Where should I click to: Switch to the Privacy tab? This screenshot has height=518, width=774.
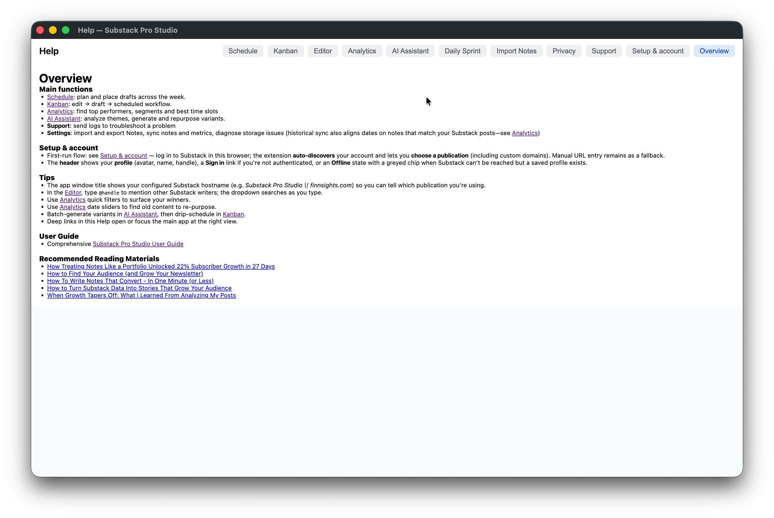point(564,51)
